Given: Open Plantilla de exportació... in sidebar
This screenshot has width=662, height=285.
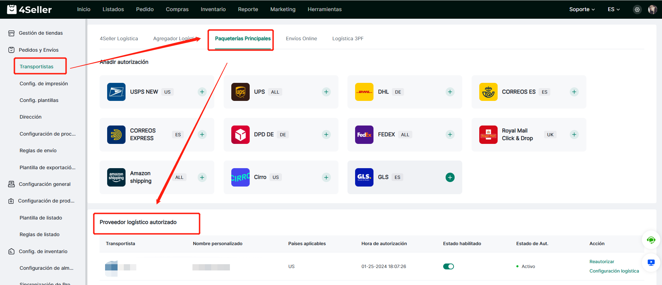Looking at the screenshot, I should point(48,167).
